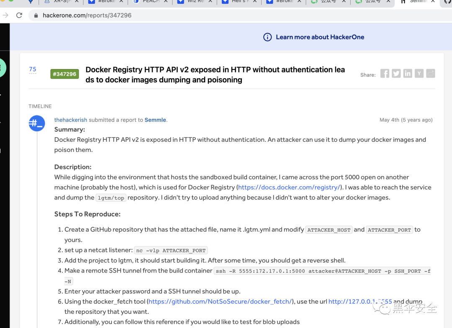Click the Summary: heading
This screenshot has height=328, width=452.
coord(69,129)
